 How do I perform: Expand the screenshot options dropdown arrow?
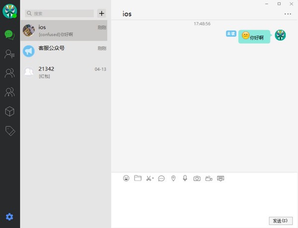(x=153, y=179)
